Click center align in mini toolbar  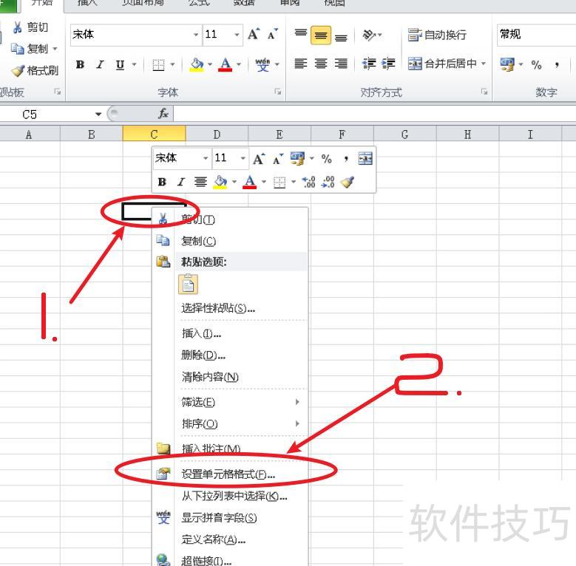pos(200,182)
